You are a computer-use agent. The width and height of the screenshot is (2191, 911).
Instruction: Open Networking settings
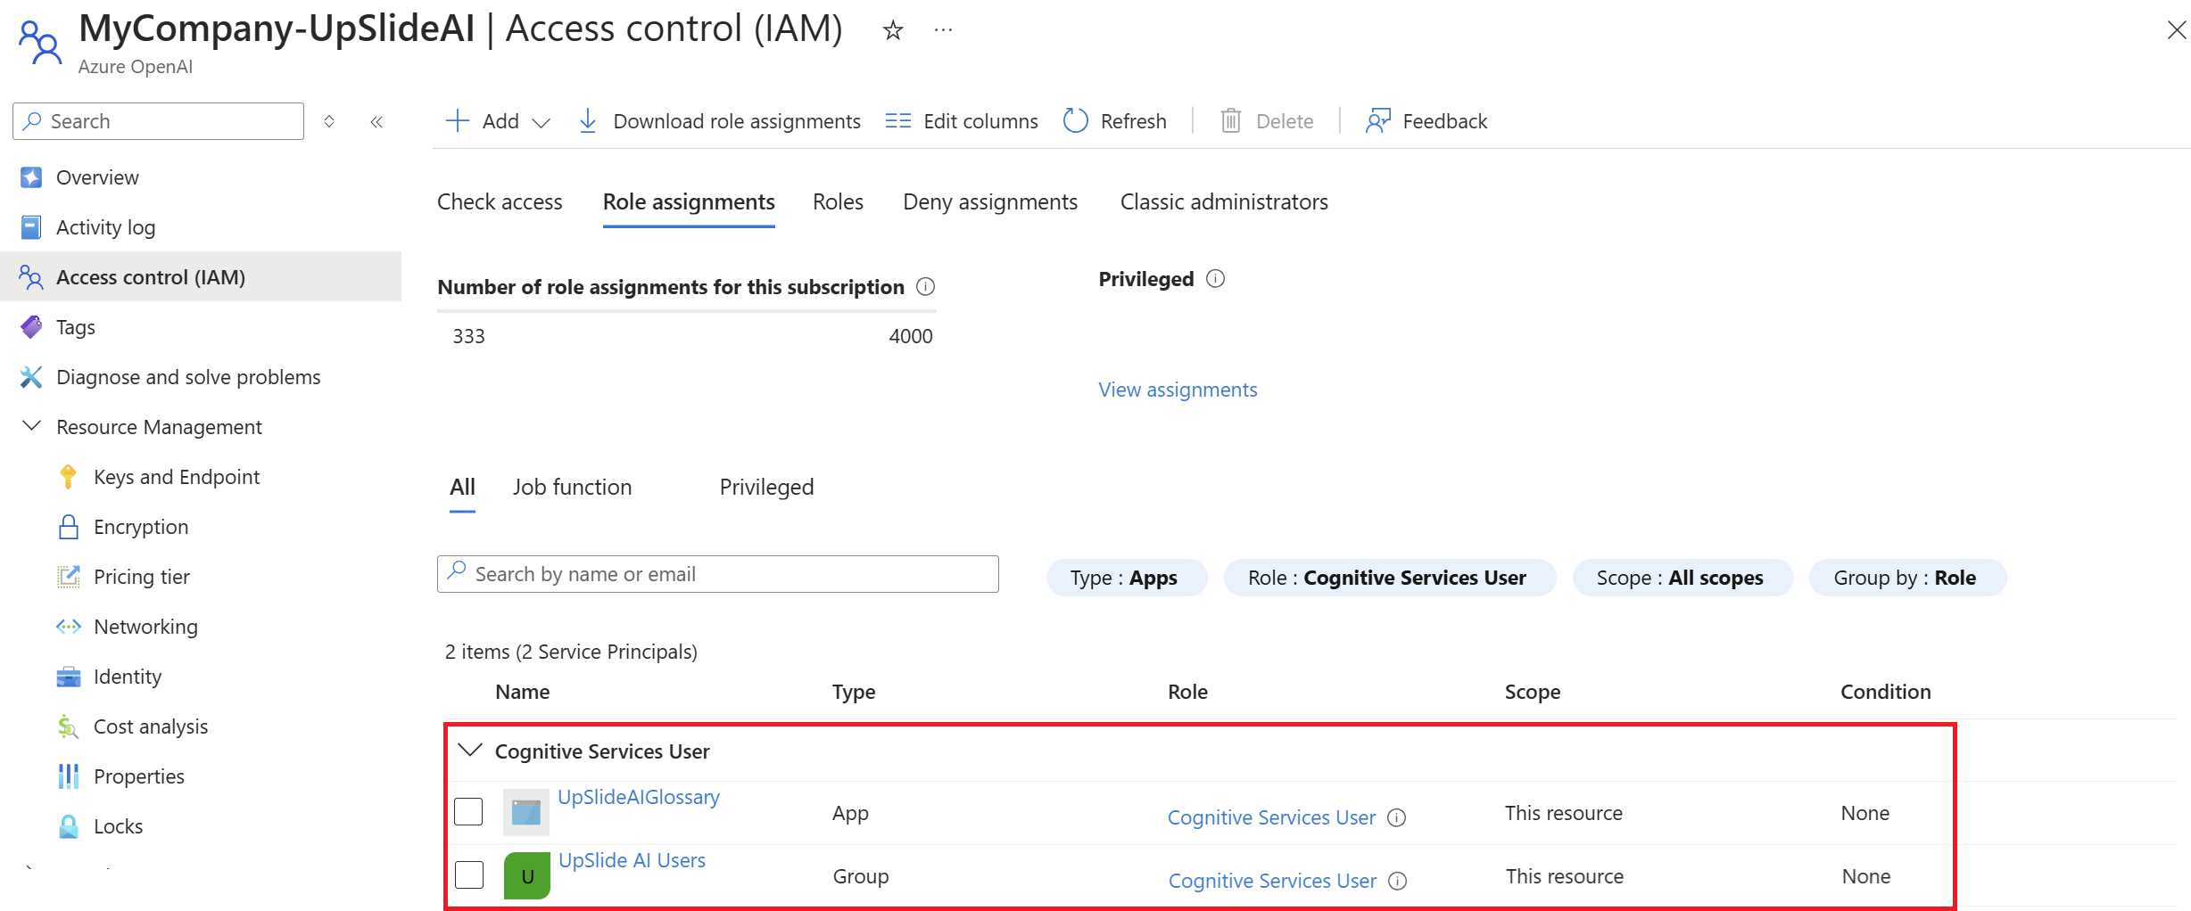[x=145, y=627]
